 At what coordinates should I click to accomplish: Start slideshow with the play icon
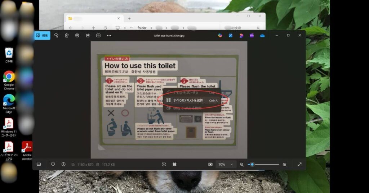point(98,35)
